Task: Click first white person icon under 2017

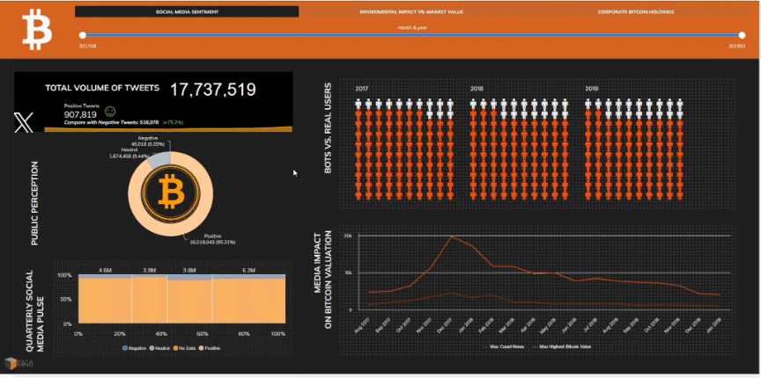Action: tap(359, 105)
